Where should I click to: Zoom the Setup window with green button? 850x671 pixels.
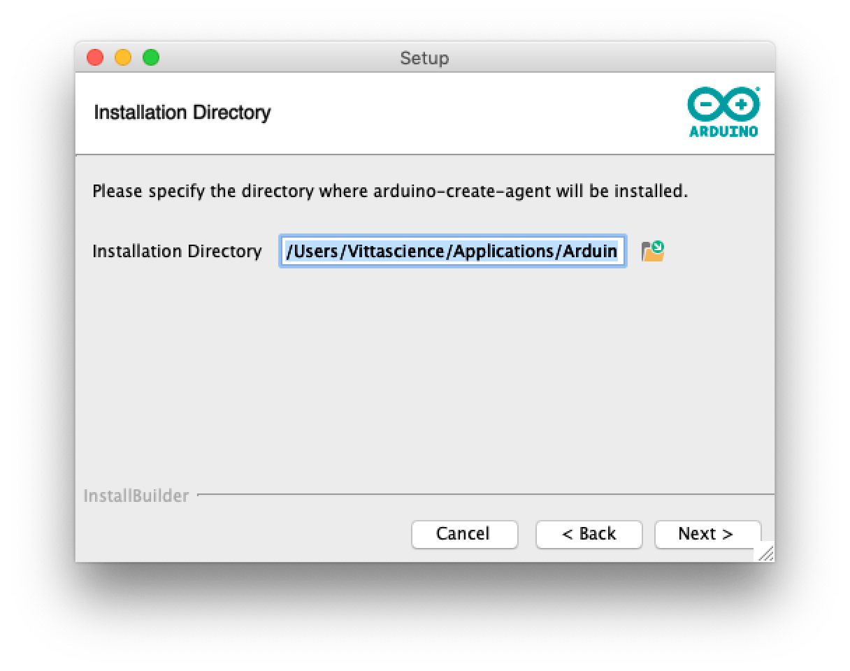[151, 58]
